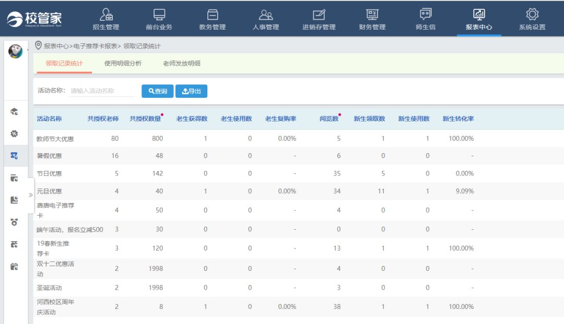
Task: Open 进销存管理 from the top bar
Action: click(319, 19)
